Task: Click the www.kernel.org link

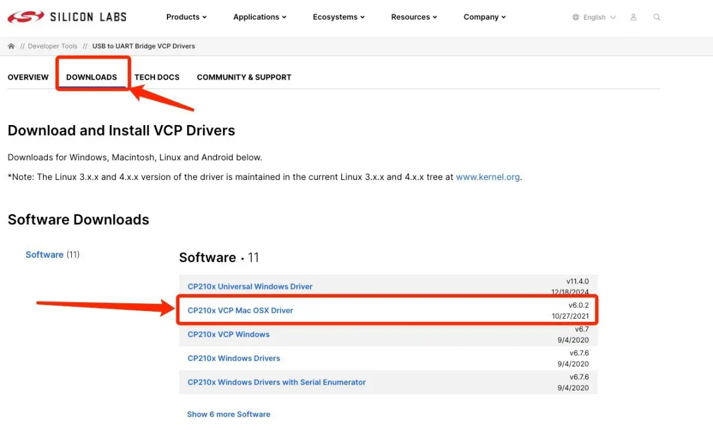Action: [x=487, y=177]
